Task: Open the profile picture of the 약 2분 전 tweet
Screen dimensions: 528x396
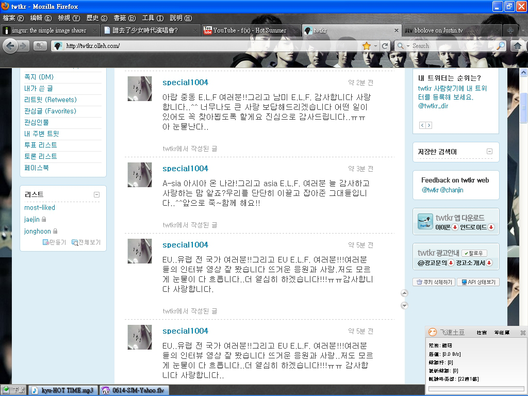Action: (x=140, y=89)
